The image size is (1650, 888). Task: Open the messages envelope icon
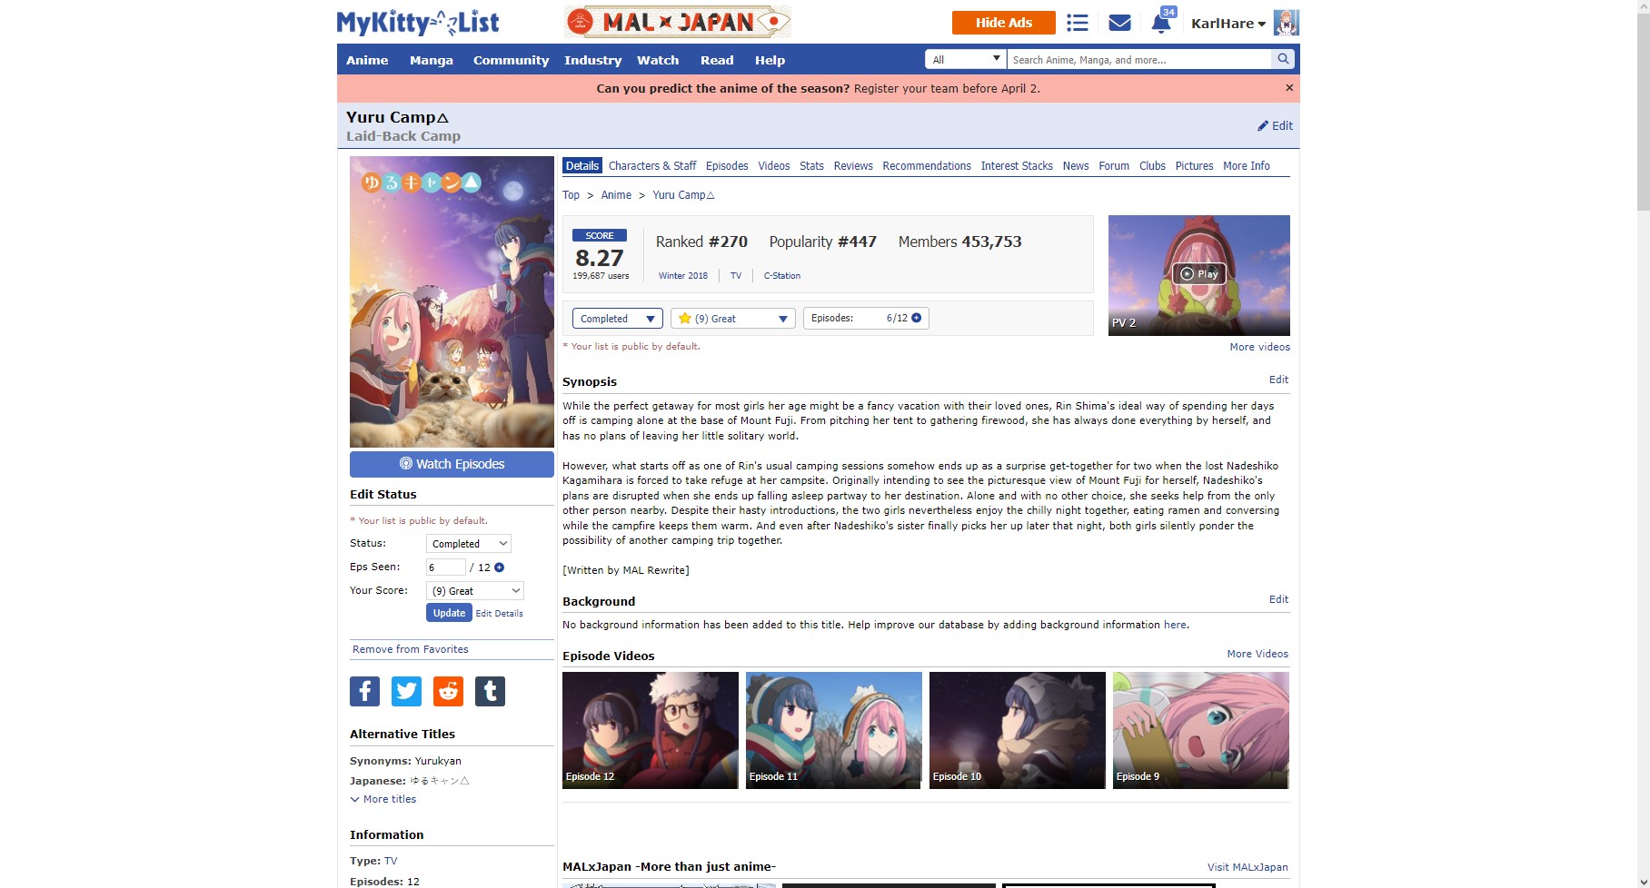[1119, 23]
